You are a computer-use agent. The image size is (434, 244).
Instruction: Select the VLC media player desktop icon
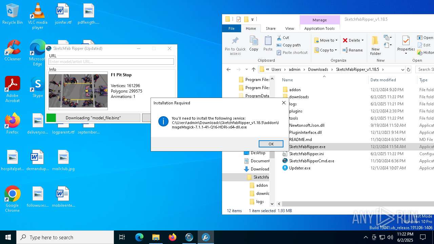38,16
